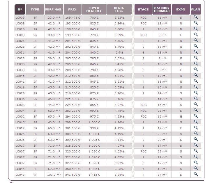Open plan icon for lot LC037

tap(196, 162)
